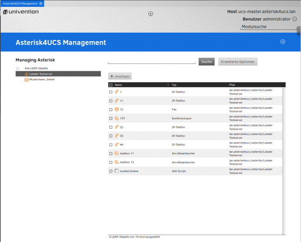Image resolution: width=301 pixels, height=242 pixels.
Task: Check the box for entry 44
Action: click(111, 145)
